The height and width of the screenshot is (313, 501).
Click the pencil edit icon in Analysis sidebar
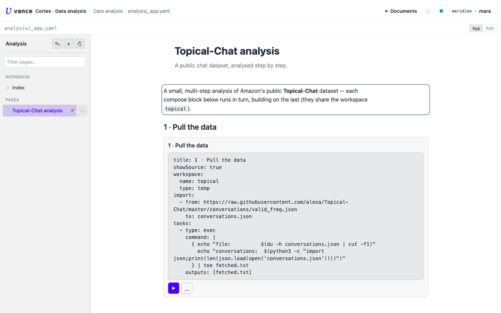57,44
